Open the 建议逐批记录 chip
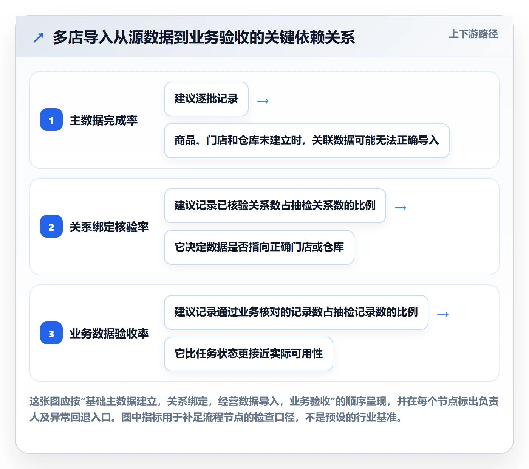 coord(206,99)
